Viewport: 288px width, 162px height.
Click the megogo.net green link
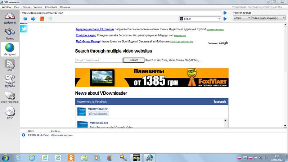tap(180, 36)
